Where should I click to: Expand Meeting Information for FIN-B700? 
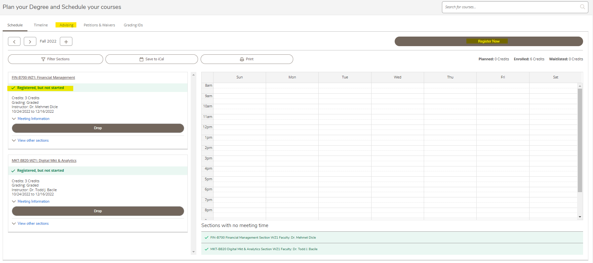[x=33, y=119]
